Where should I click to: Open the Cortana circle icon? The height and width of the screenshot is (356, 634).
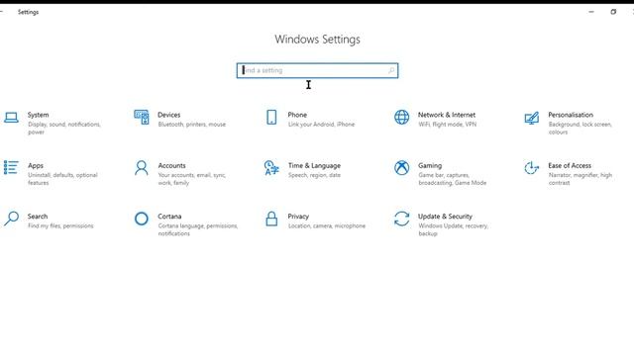(142, 219)
